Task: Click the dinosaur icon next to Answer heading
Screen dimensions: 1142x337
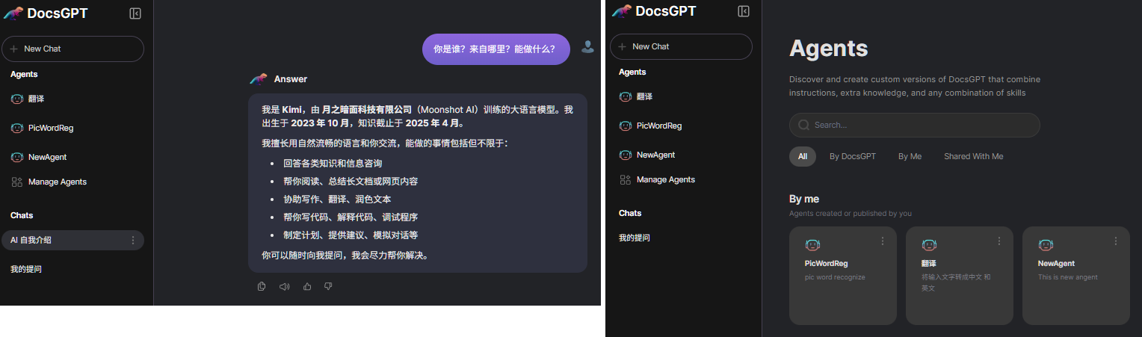Action: click(x=259, y=79)
